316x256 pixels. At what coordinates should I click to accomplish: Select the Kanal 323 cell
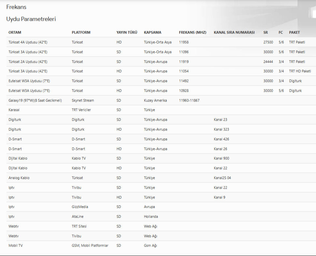[x=221, y=129]
